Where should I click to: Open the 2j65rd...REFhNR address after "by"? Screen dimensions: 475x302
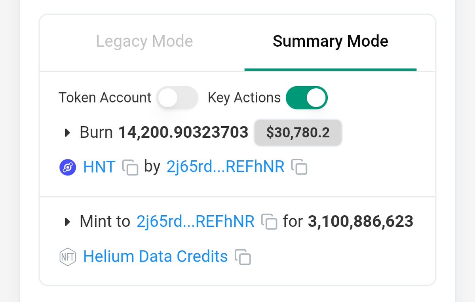[226, 167]
